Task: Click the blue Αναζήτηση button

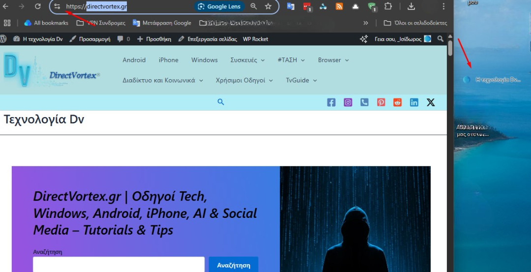Action: 234,265
